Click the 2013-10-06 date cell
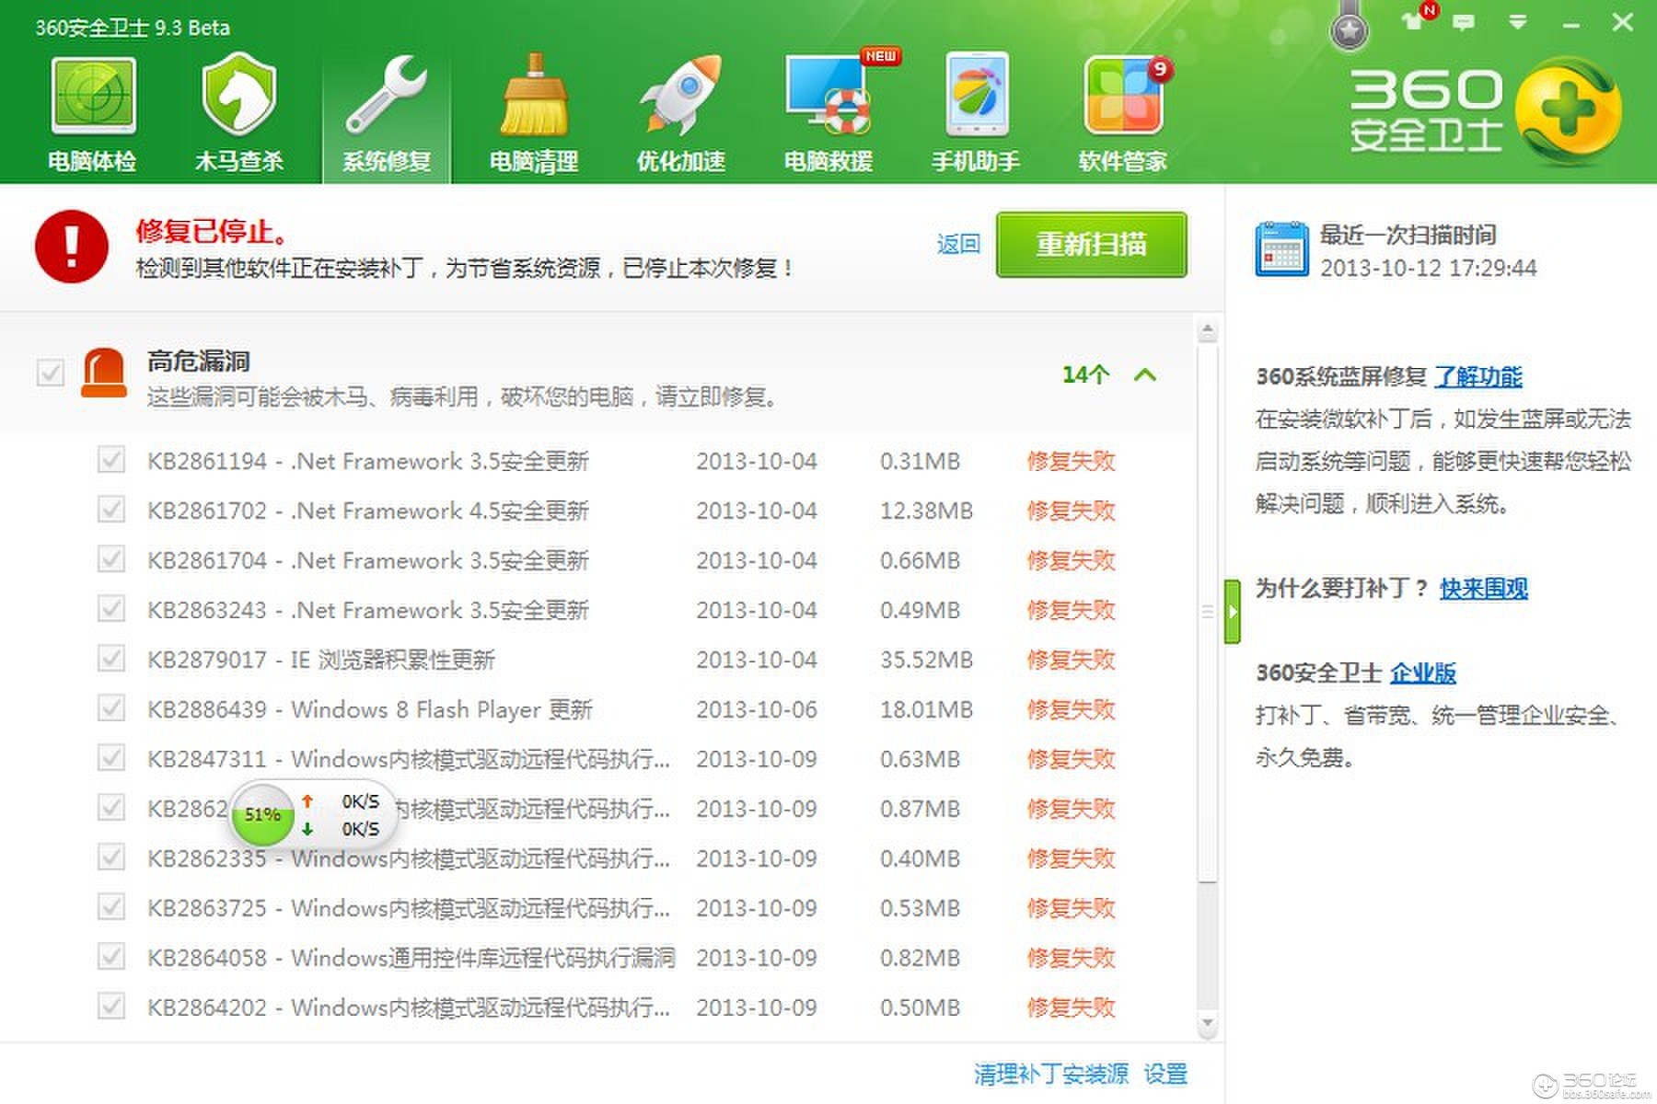 coord(757,709)
